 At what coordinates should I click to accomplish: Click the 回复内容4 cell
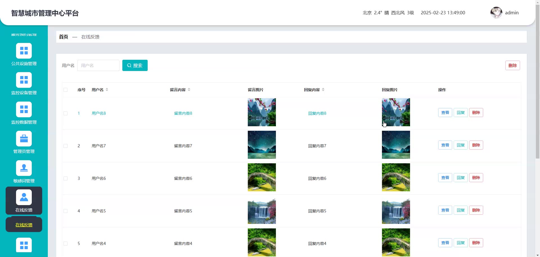click(317, 244)
